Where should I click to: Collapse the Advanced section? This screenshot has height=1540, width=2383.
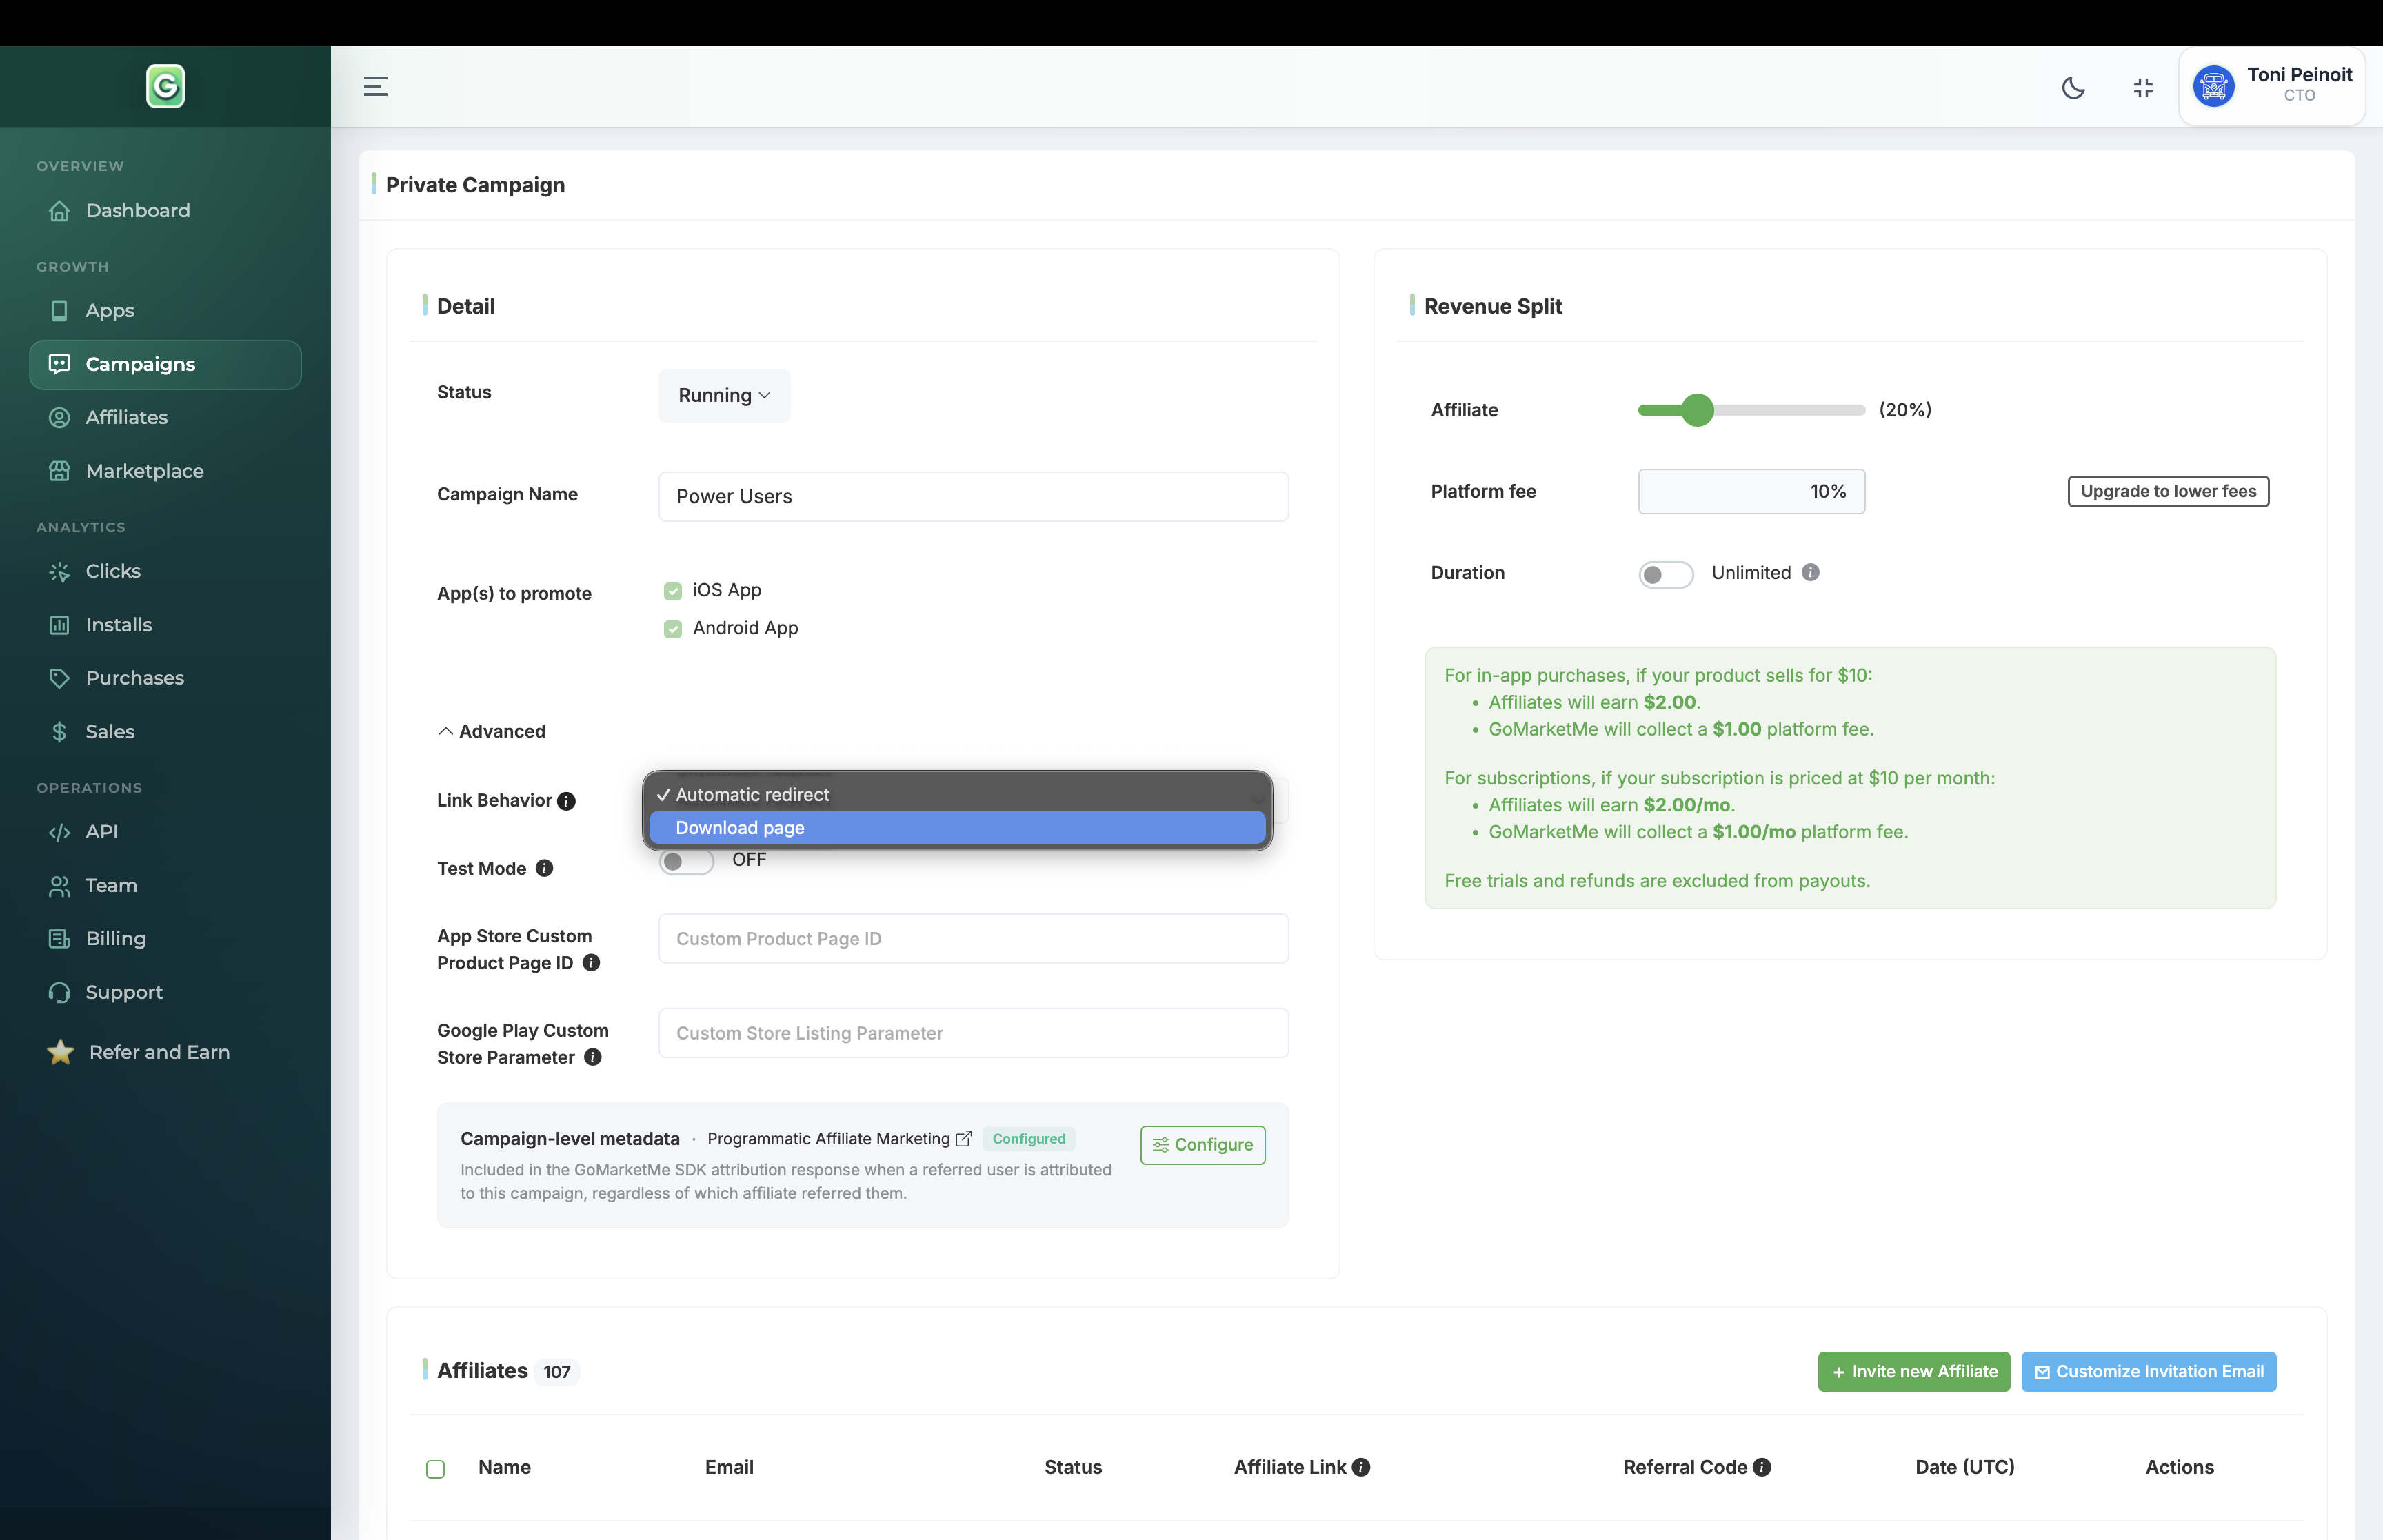492,731
